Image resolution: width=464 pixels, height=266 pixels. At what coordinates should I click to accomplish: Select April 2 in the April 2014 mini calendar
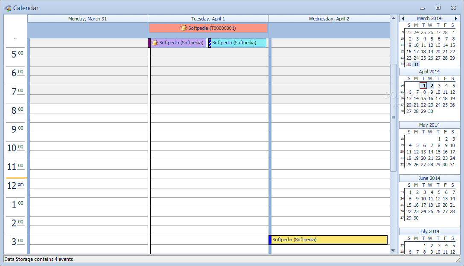(432, 86)
